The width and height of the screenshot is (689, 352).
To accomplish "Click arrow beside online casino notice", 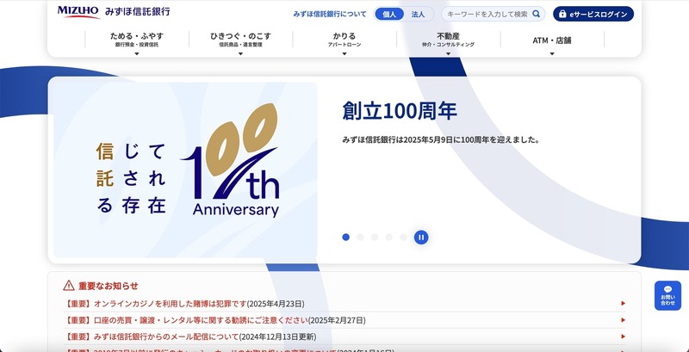I will pos(623,303).
